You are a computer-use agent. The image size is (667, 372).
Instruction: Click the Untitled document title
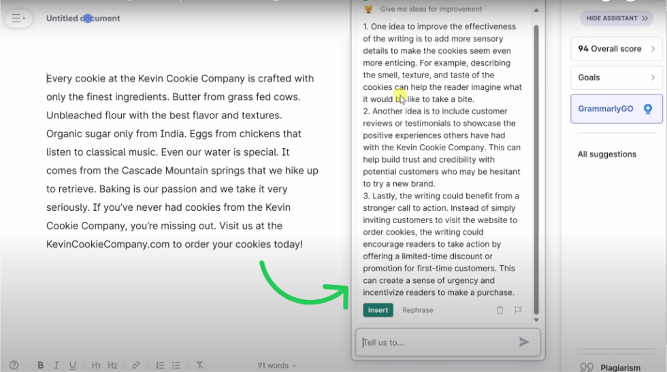[83, 18]
